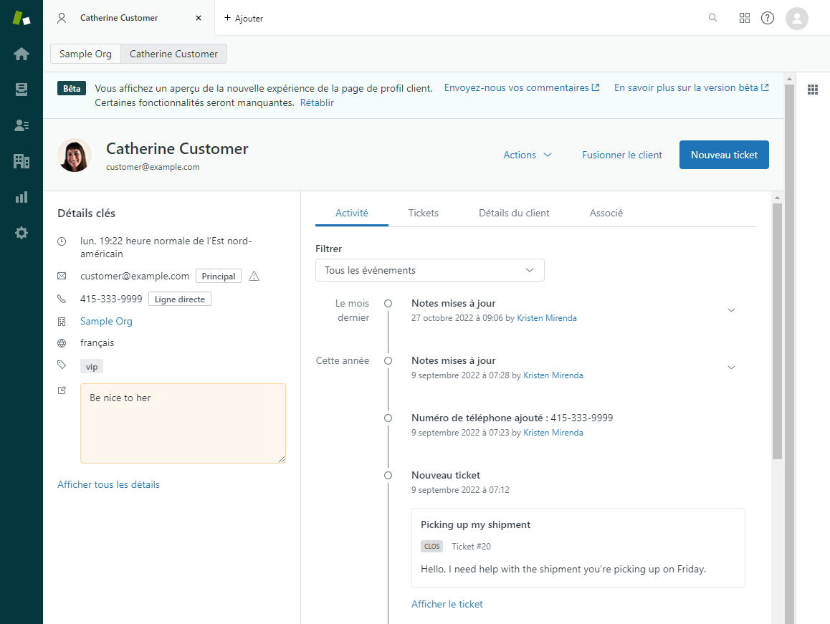
Task: Click the Nouveau ticket button
Action: [x=724, y=155]
